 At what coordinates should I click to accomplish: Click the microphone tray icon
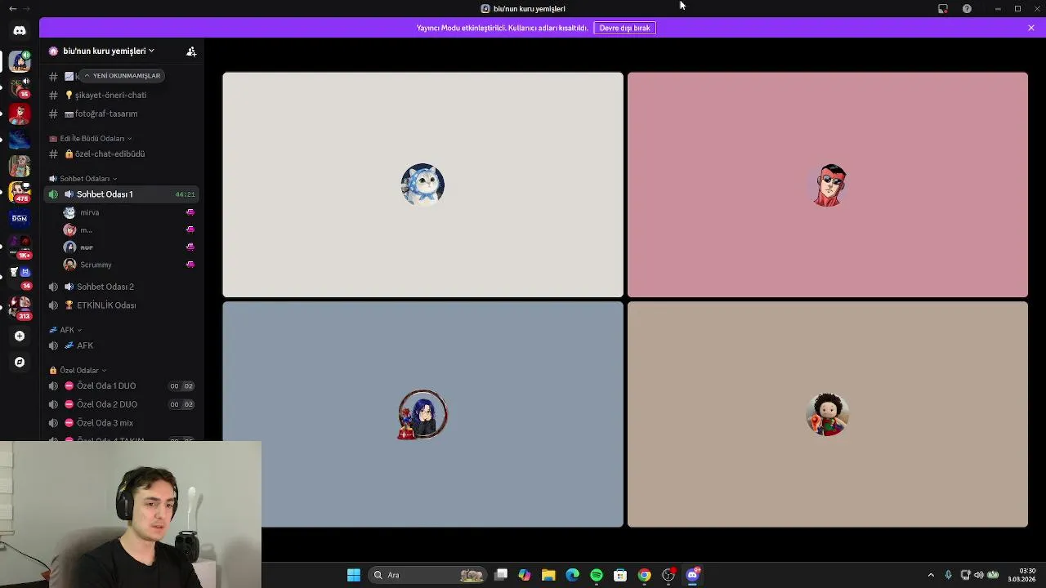click(x=948, y=575)
